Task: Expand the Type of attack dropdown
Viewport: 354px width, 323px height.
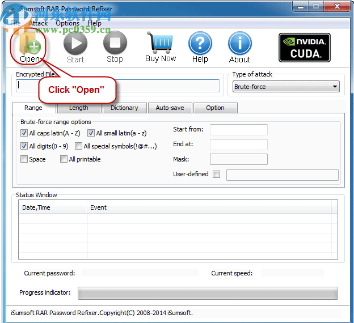Action: point(286,87)
